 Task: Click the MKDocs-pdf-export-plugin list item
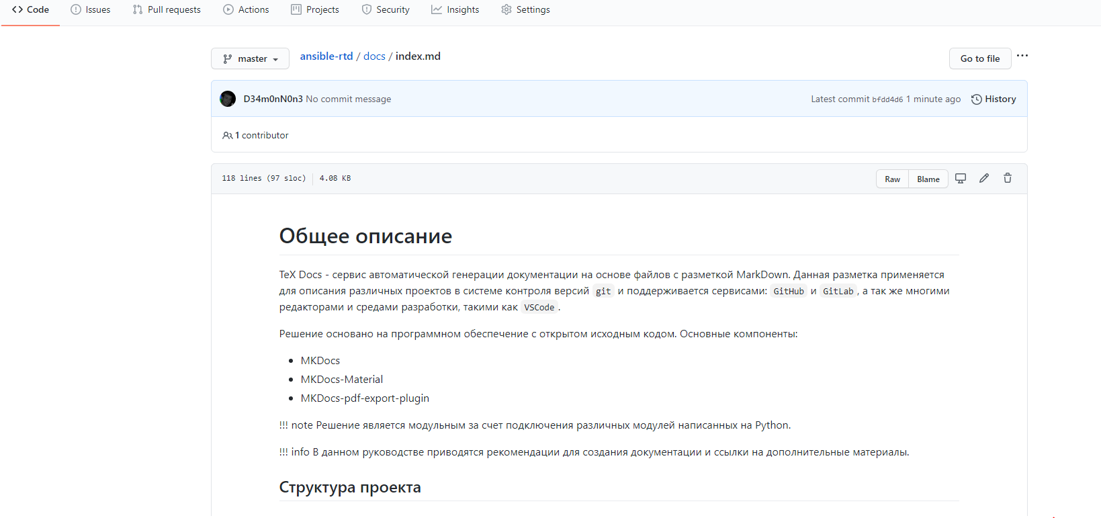365,398
